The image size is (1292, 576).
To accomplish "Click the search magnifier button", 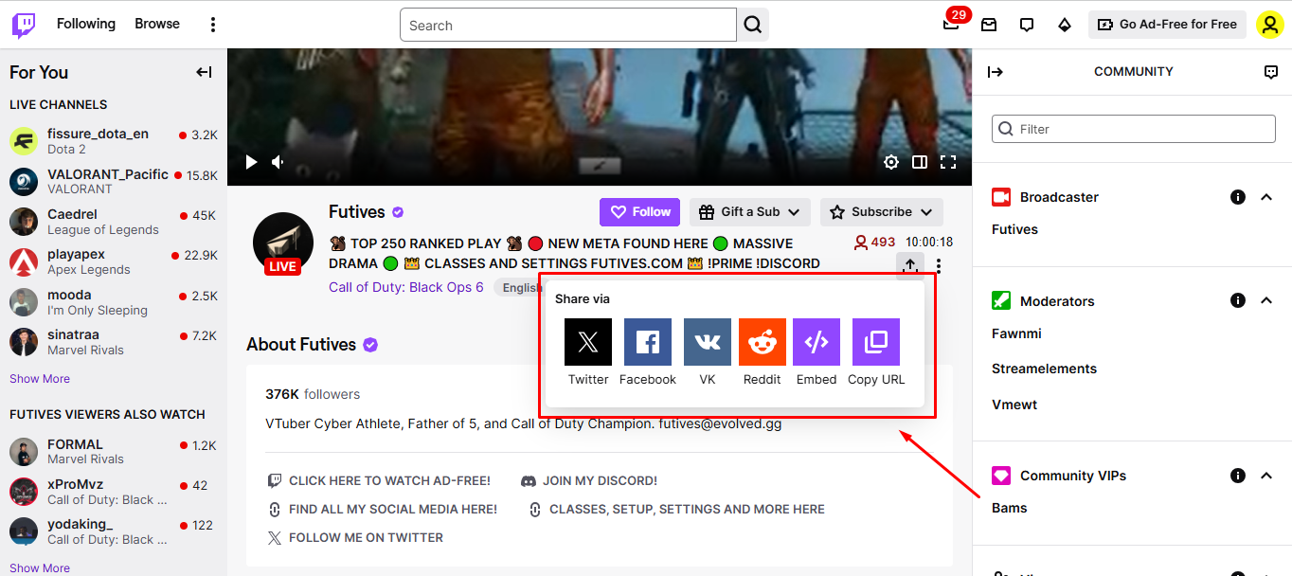I will click(x=753, y=25).
